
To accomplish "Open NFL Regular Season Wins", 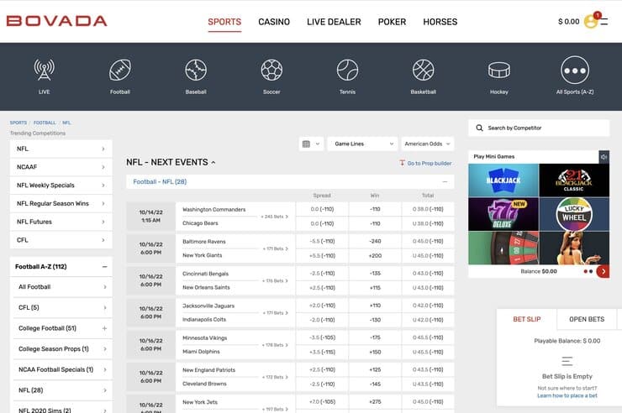I will (x=61, y=203).
